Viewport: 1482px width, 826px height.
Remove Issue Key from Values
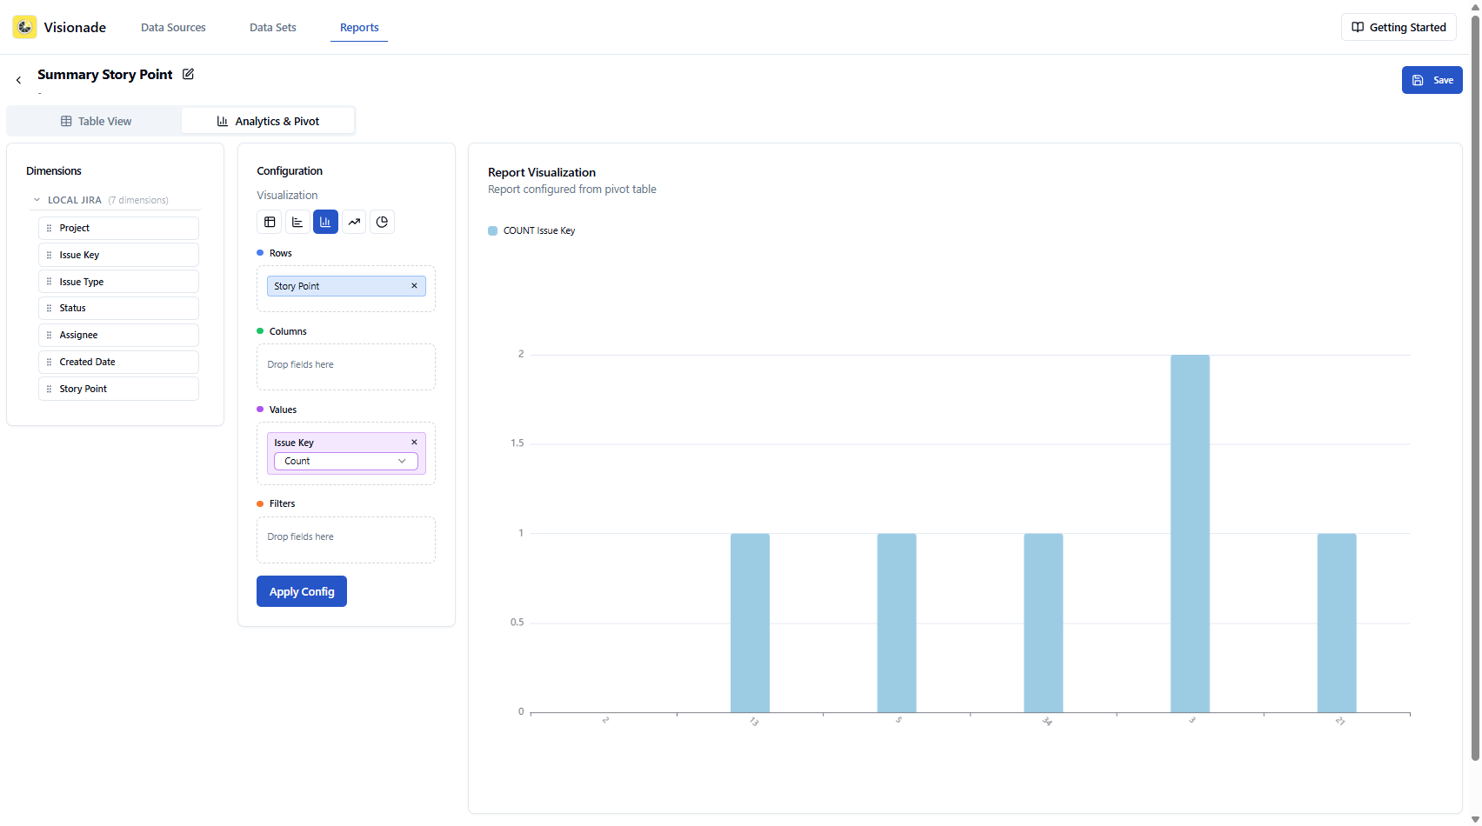[414, 442]
